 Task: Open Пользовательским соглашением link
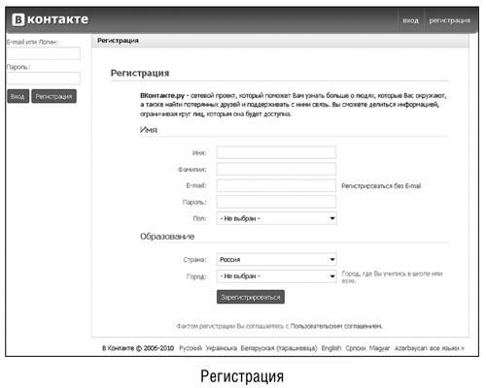[x=336, y=326]
